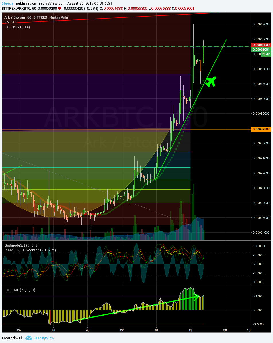Click the red down-triangle price change indicator
The height and width of the screenshot is (343, 273).
tap(59, 9)
